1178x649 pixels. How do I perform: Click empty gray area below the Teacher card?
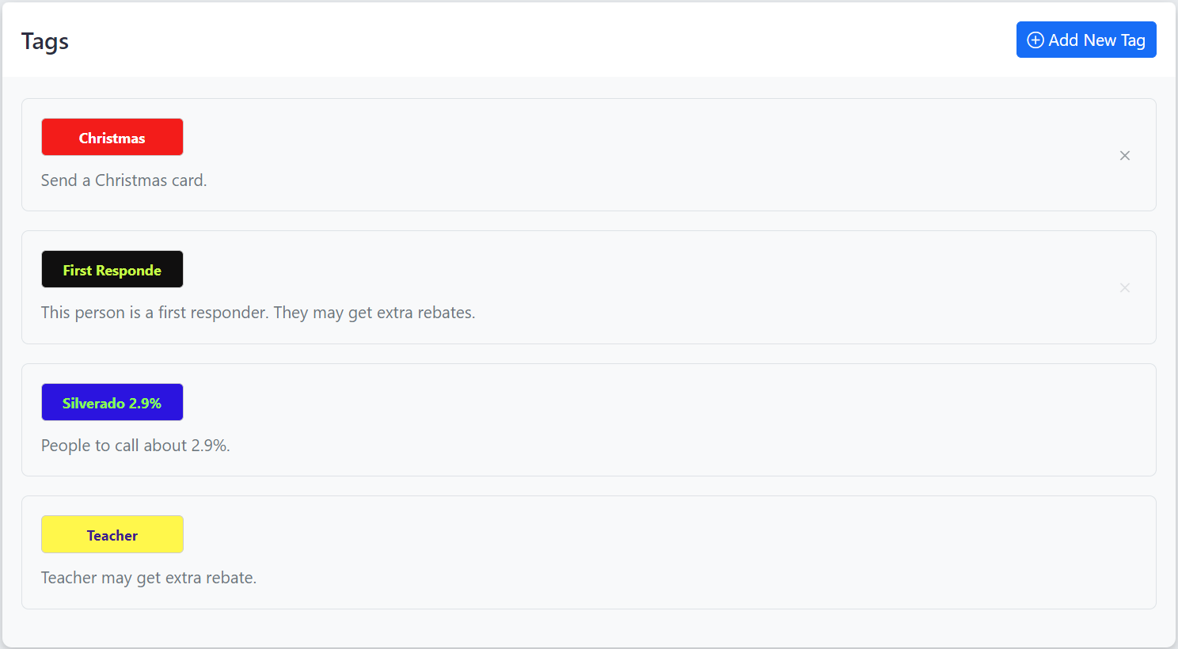pyautogui.click(x=589, y=628)
